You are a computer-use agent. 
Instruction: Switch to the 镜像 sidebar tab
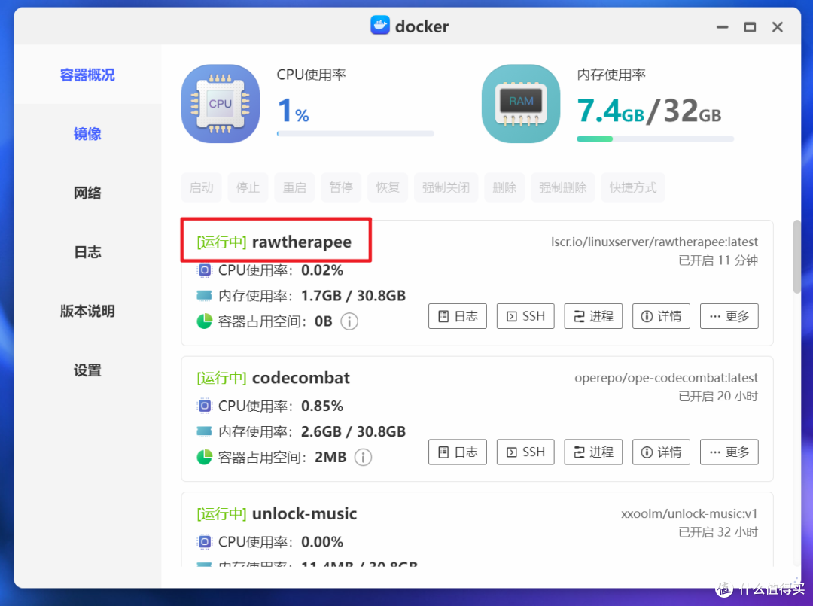[x=87, y=134]
